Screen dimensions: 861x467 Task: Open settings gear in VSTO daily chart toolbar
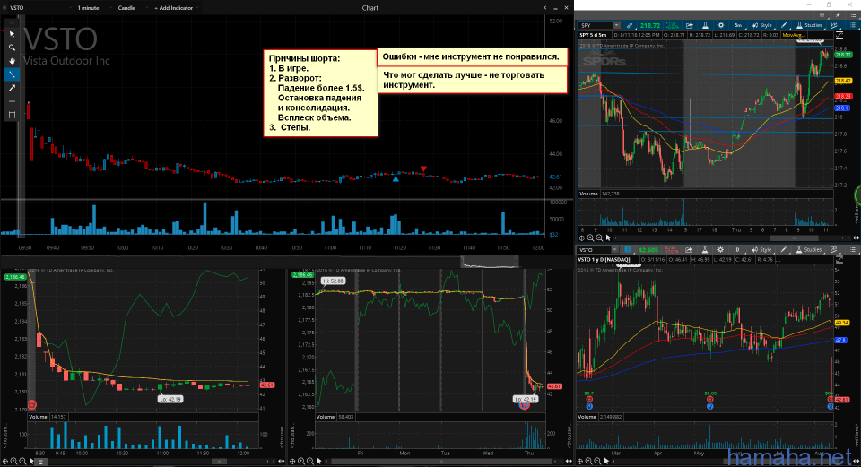pyautogui.click(x=721, y=250)
